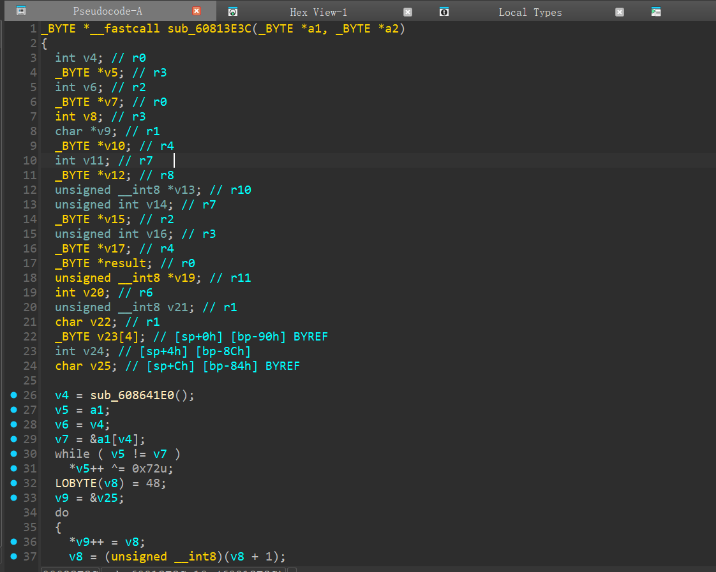Click line number 25 in the gutter
716x572 pixels.
(x=30, y=381)
